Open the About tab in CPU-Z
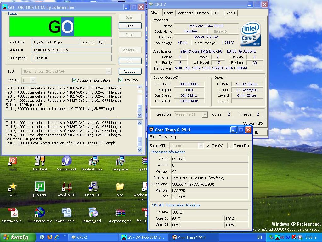Viewport: 322px width, 242px height. coord(231,13)
